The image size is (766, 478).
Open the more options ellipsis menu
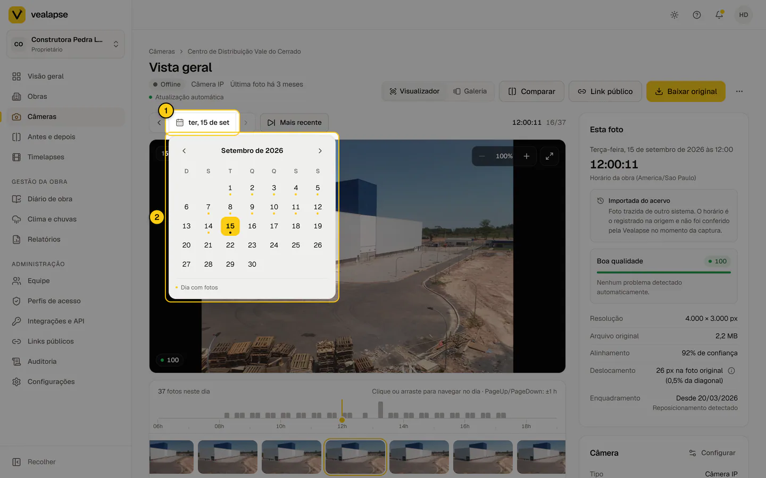click(x=739, y=91)
